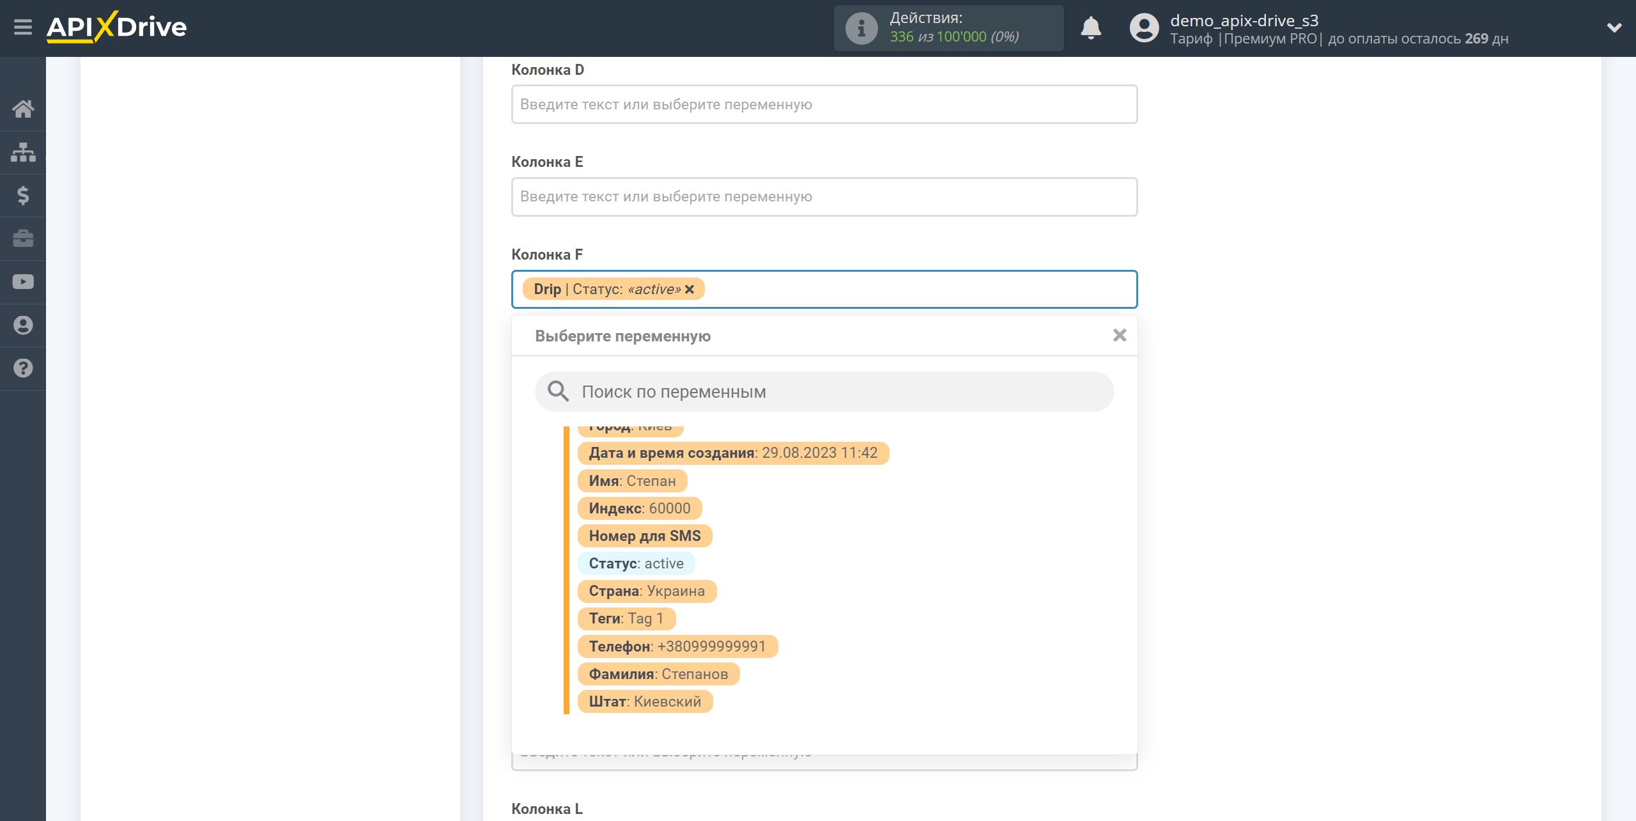Remove the Drip Статус variable tag
1636x821 pixels.
click(x=690, y=290)
